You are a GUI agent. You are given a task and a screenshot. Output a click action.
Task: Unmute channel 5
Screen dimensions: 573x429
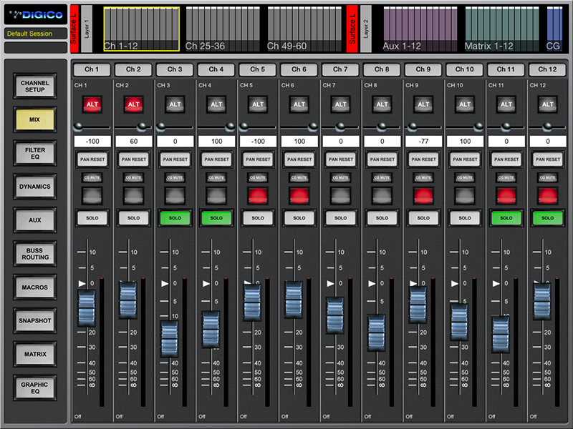click(x=258, y=195)
